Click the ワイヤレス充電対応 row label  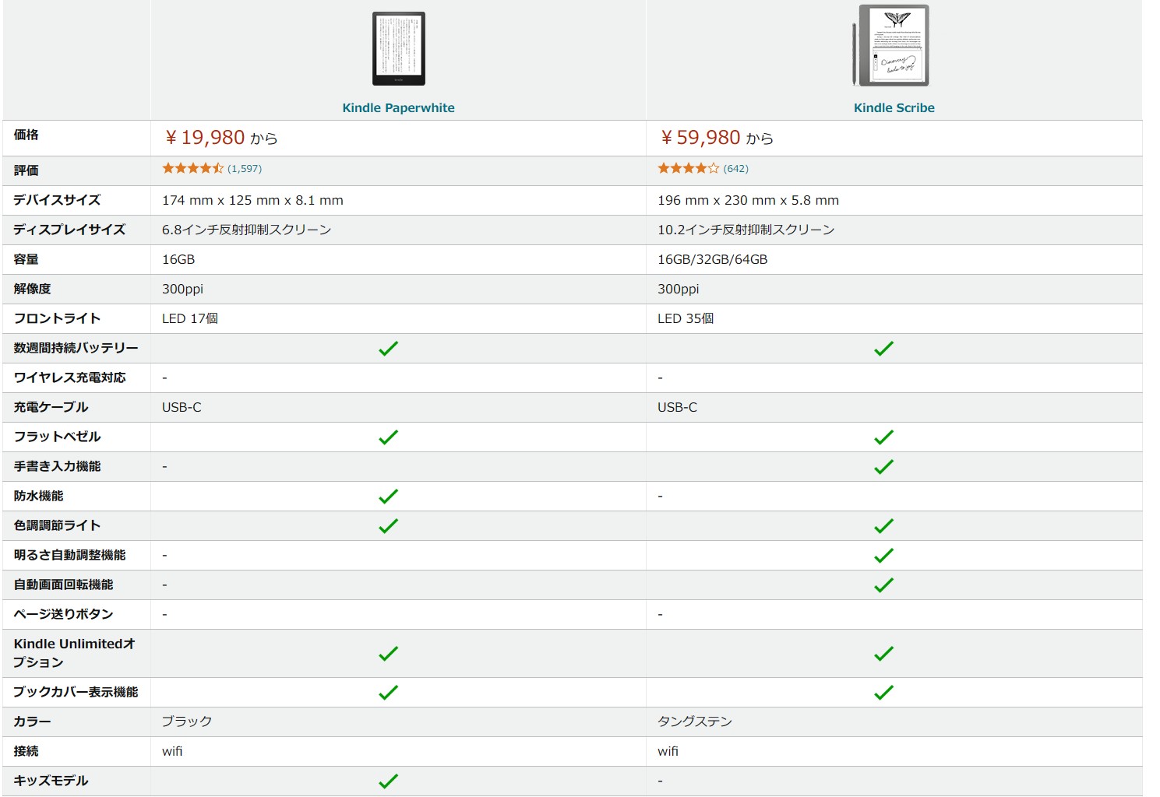(69, 377)
